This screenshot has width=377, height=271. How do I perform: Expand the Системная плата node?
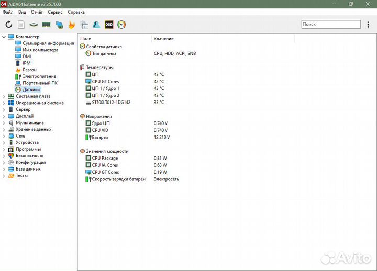click(x=4, y=96)
